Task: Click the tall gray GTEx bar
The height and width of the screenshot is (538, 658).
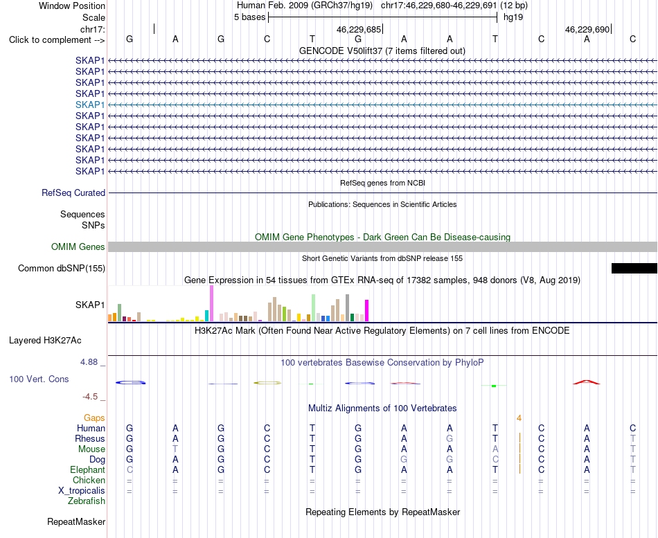Action: pos(348,308)
